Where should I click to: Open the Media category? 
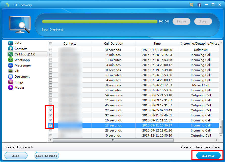[19, 87]
